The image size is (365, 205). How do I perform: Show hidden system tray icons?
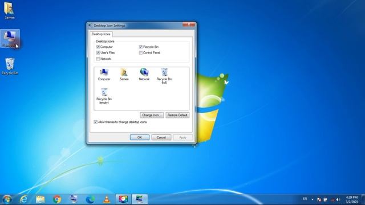click(x=313, y=199)
